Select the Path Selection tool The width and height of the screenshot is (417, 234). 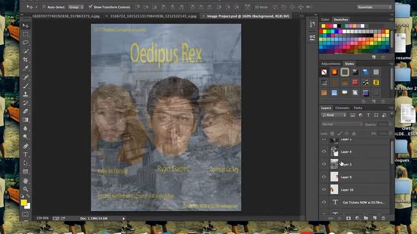(25, 162)
